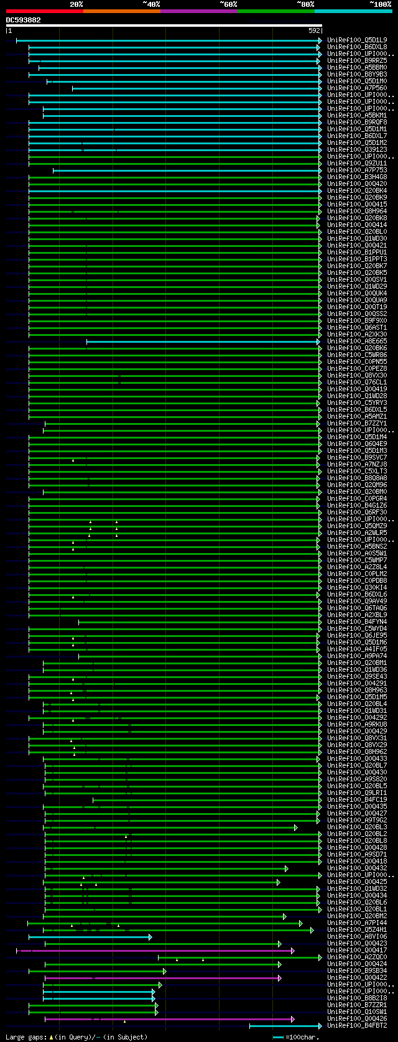Viewport: 398px width, 1042px height.
Task: Select the UniRef100_B9F9X0 label
Action: click(357, 320)
